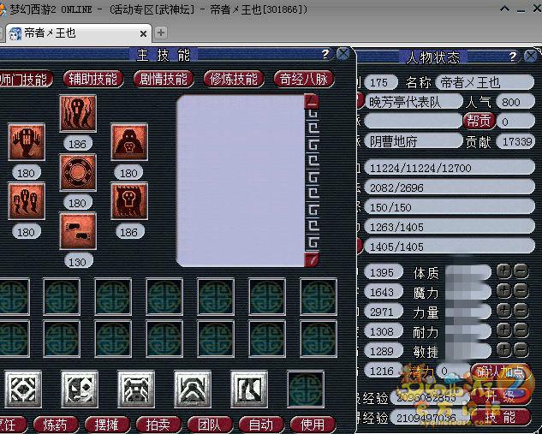Image resolution: width=542 pixels, height=434 pixels.
Task: Click the 人气 value 800
Action: (515, 102)
